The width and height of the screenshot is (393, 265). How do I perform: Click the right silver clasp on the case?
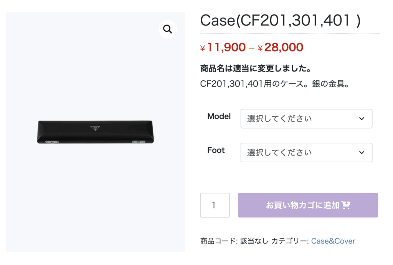click(x=139, y=142)
